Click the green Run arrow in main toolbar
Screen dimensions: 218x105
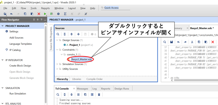(45, 14)
